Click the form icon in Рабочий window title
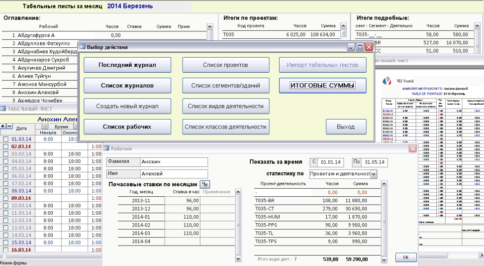This screenshot has height=266, width=484. (x=106, y=148)
